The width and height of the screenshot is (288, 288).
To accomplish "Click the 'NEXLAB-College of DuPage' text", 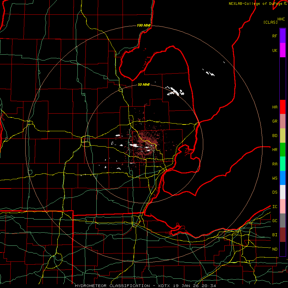I will (256, 4).
